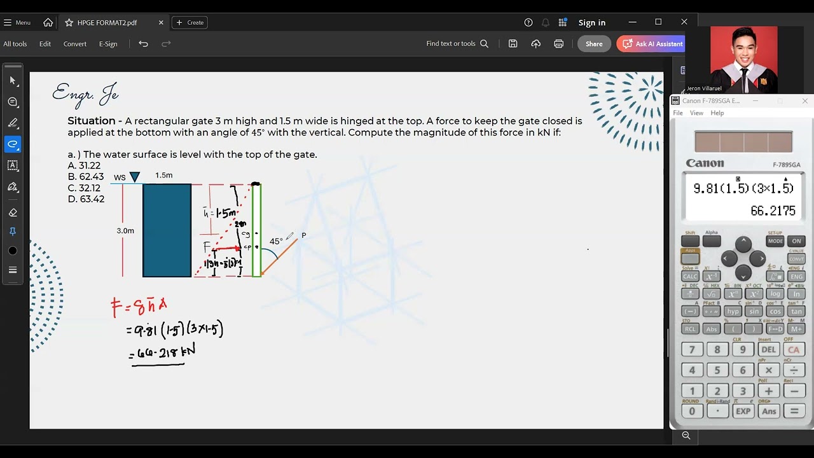Screen dimensions: 814x458
Task: Open the calculator Help menu
Action: 717,113
